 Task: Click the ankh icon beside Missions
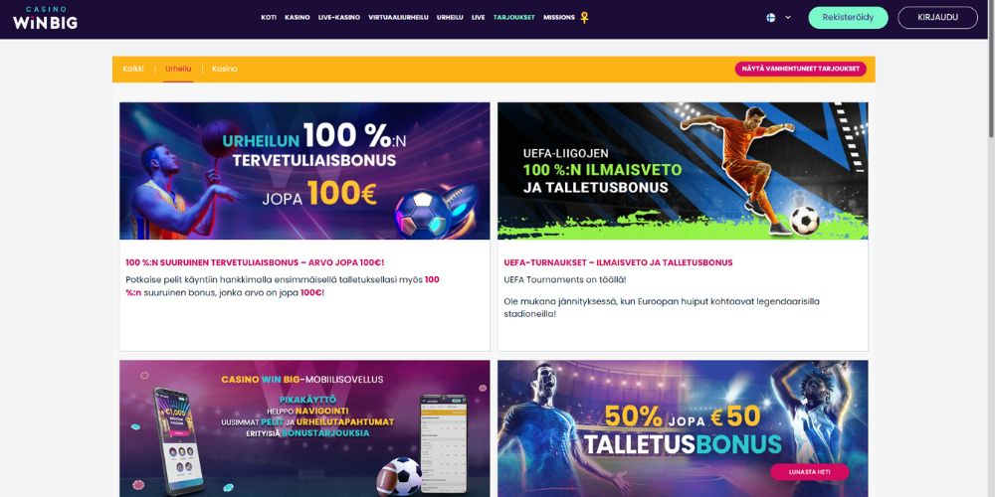[x=584, y=18]
